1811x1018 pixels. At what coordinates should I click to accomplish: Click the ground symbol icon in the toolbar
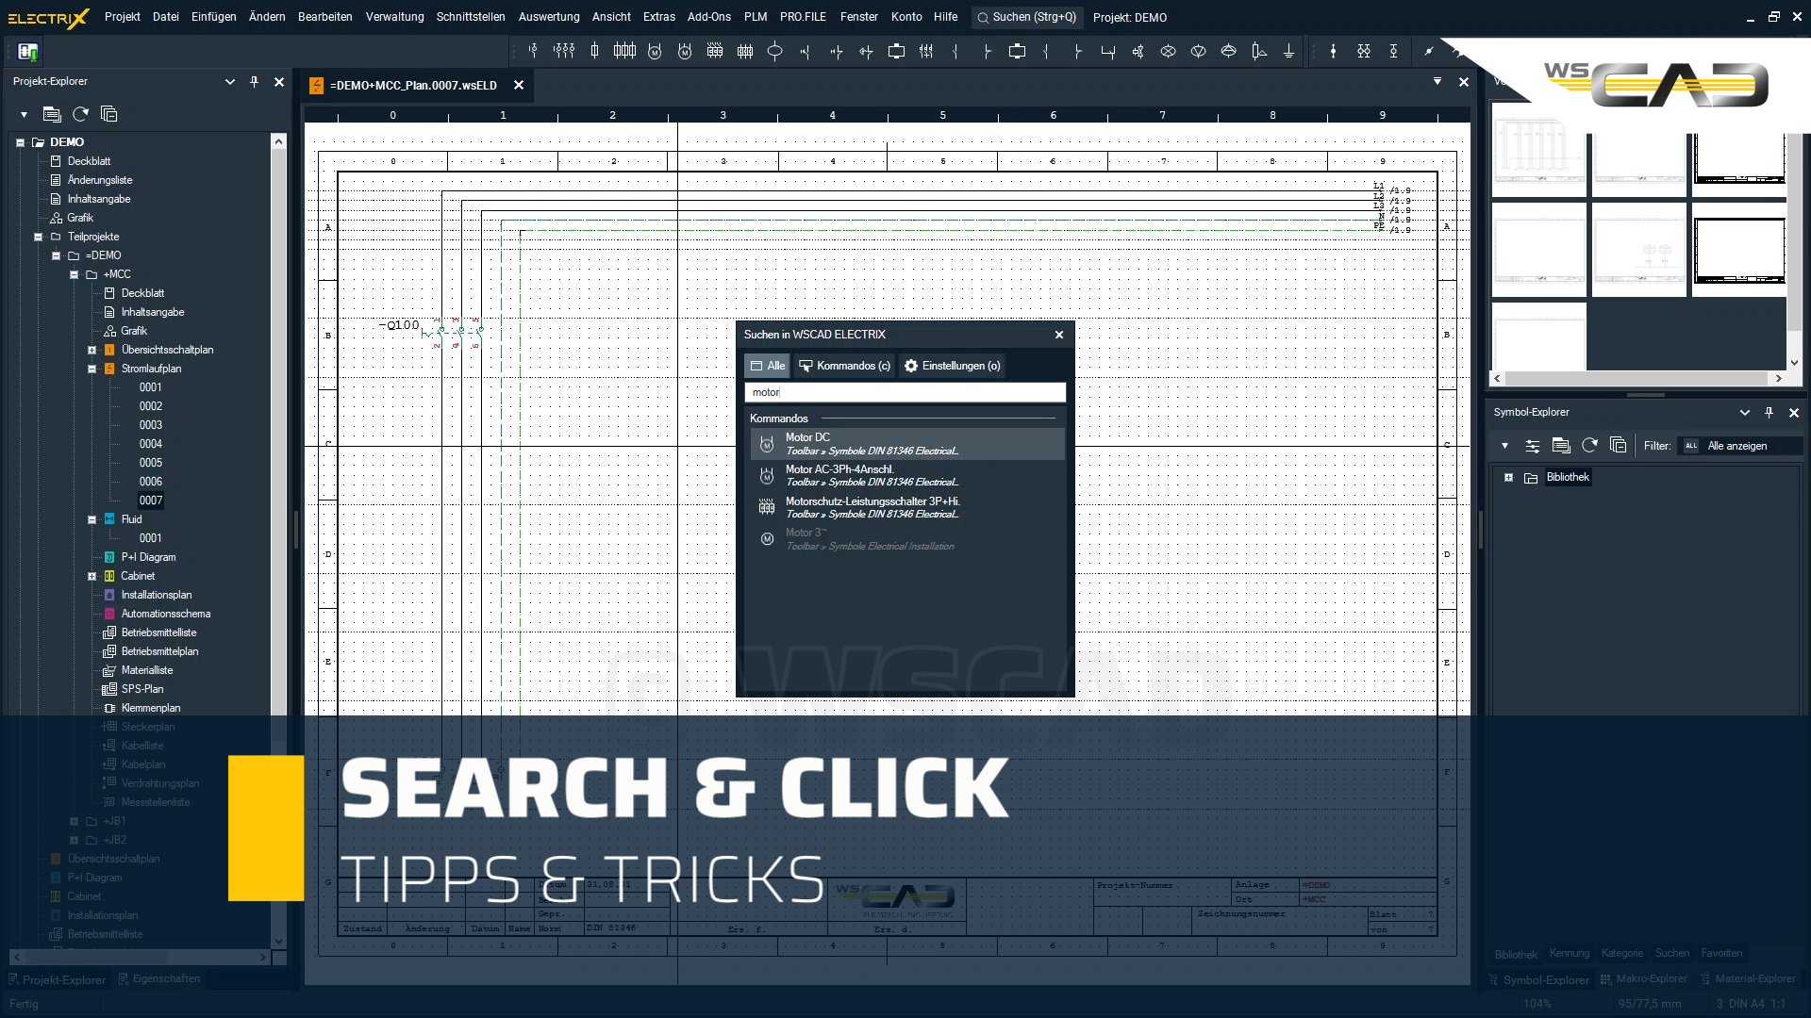[x=1288, y=52]
